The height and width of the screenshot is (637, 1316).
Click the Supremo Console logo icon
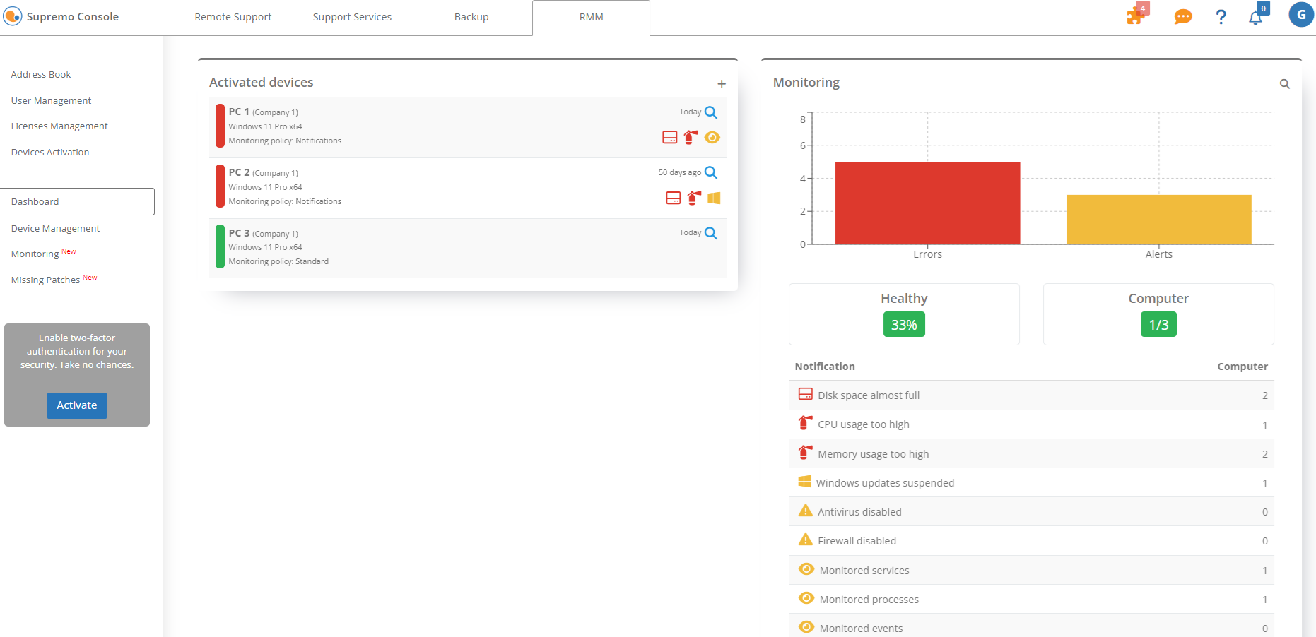[13, 16]
